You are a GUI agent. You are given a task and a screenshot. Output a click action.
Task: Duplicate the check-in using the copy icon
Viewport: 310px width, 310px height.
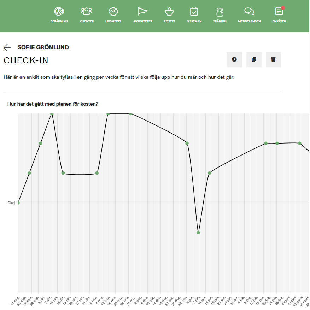point(254,59)
